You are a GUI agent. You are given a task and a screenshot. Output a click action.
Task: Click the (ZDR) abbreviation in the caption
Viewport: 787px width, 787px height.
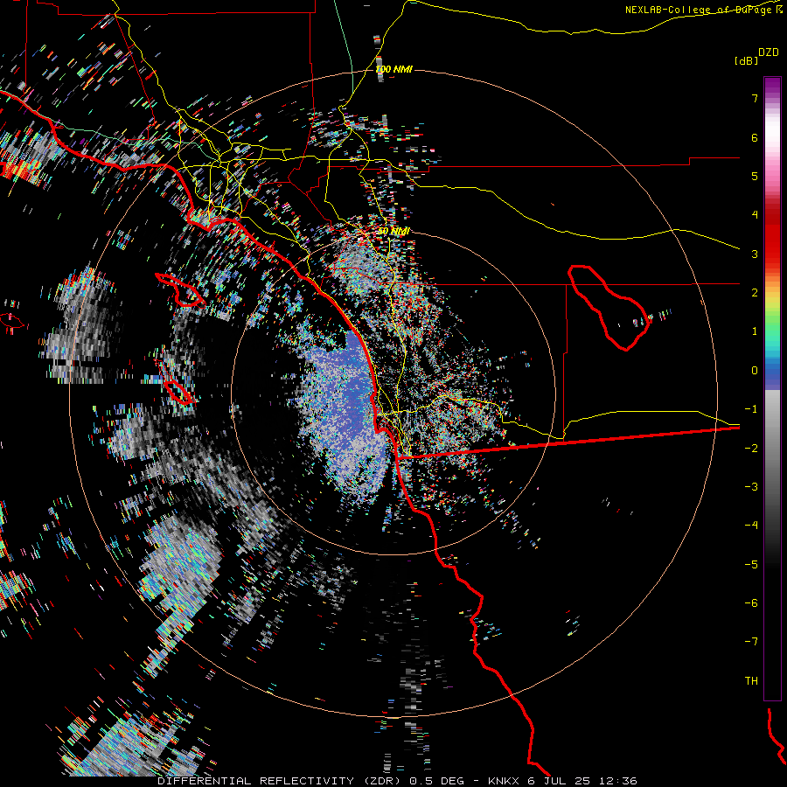383,781
